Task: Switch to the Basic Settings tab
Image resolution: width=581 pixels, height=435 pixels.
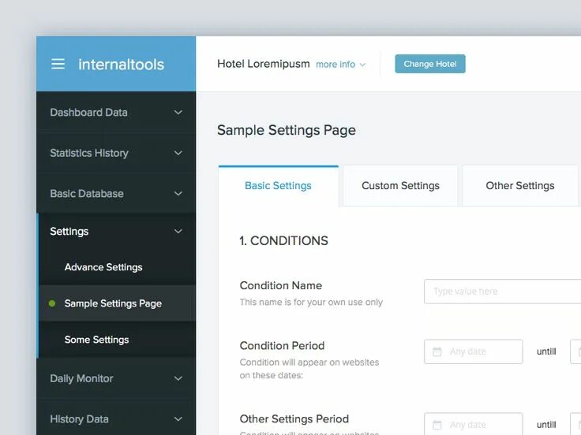Action: click(279, 186)
